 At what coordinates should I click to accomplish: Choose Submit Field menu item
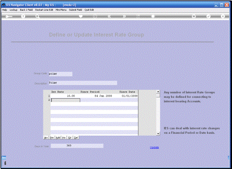point(75,10)
